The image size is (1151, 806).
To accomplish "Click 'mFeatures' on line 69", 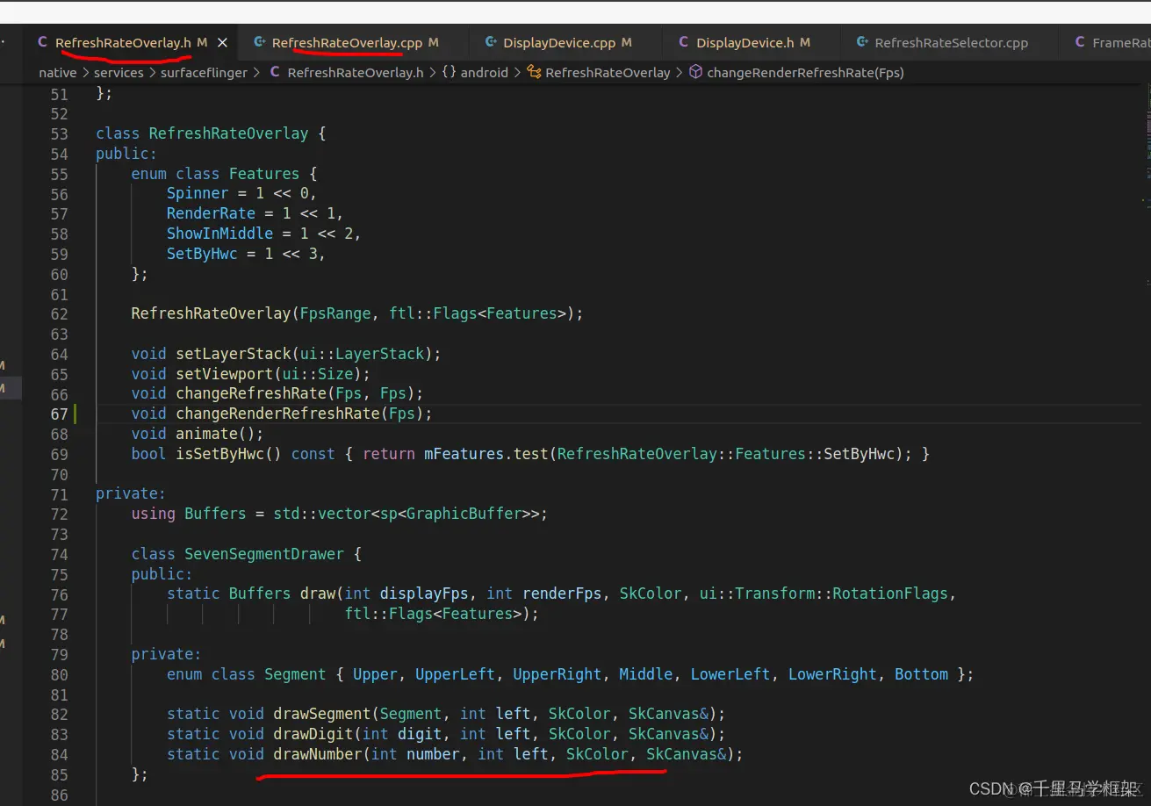I will 464,454.
